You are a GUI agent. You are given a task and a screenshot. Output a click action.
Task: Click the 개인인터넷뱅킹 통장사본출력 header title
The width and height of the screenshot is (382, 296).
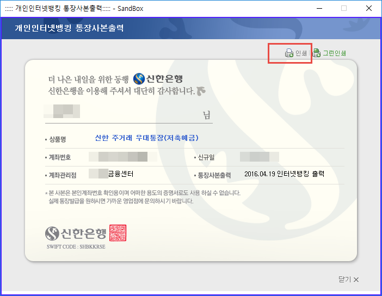click(69, 28)
